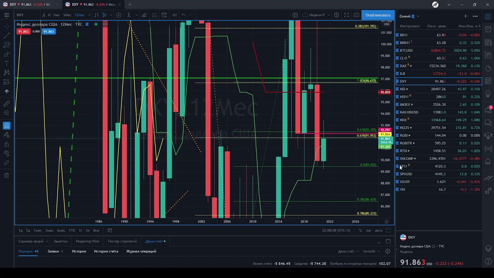The height and width of the screenshot is (278, 494).
Task: Open go to date calendar icon
Action: (110, 231)
